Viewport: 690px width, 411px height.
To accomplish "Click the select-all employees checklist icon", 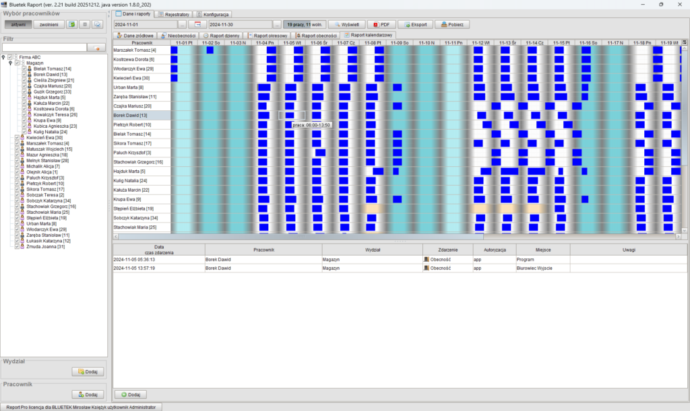I will coord(98,25).
